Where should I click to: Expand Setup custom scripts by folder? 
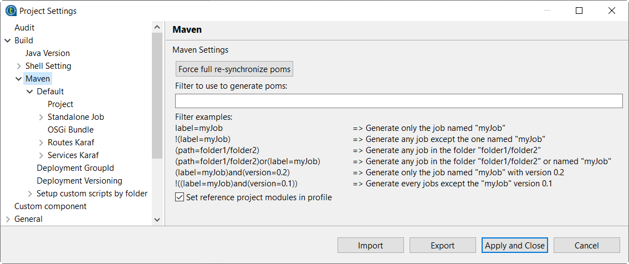click(30, 194)
